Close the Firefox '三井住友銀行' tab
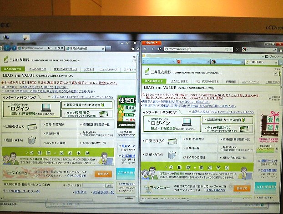The image size is (283, 214). (276, 63)
